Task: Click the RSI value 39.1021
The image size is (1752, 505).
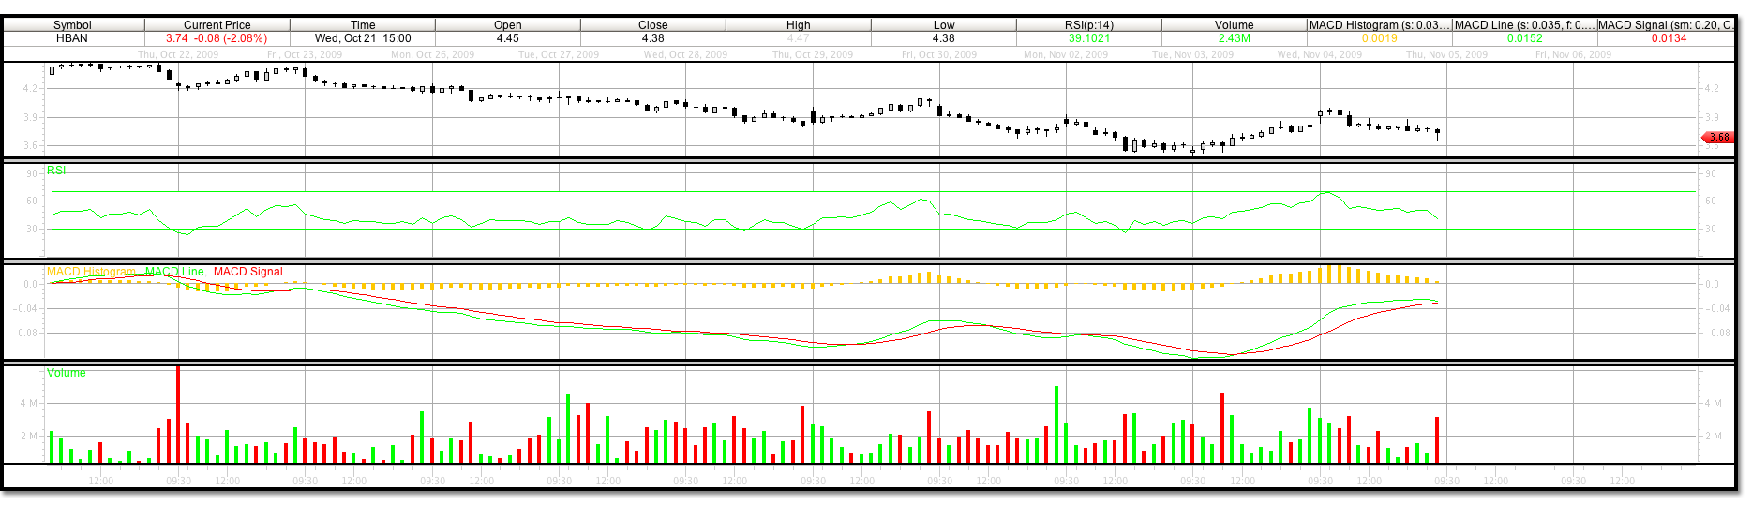Action: coord(1088,38)
